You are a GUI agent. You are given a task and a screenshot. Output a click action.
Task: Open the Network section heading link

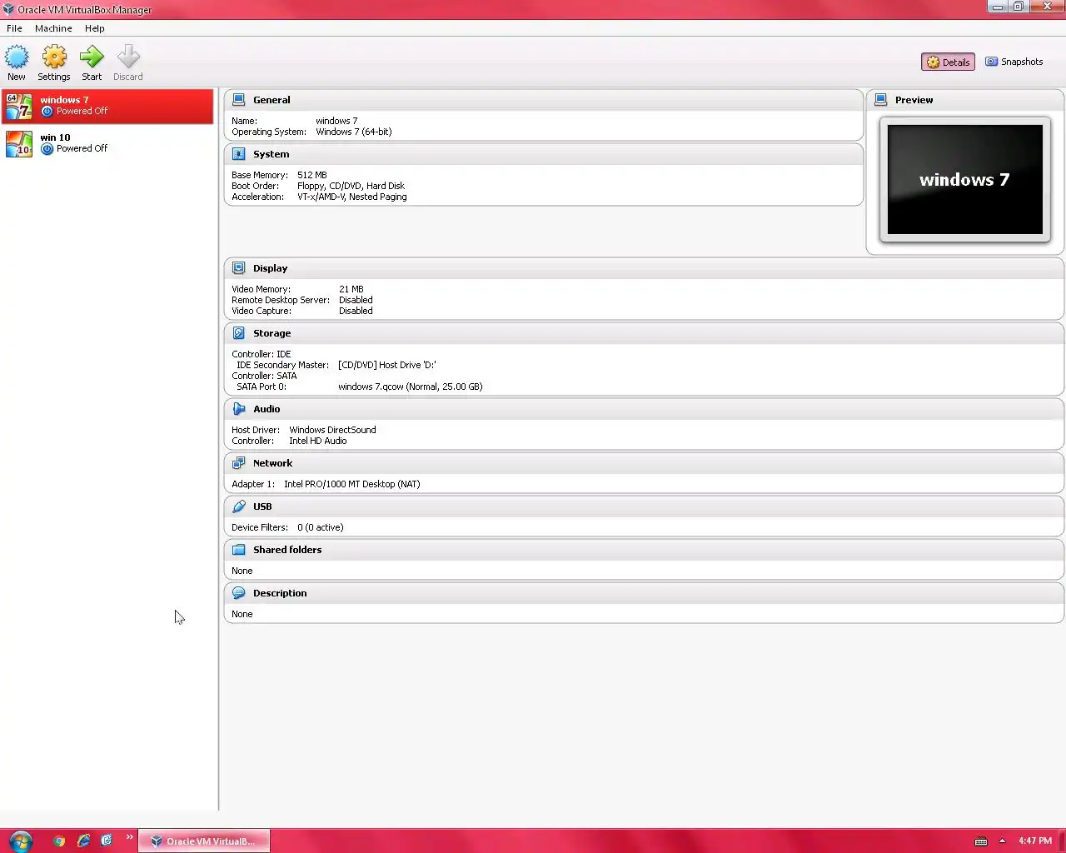(x=272, y=463)
